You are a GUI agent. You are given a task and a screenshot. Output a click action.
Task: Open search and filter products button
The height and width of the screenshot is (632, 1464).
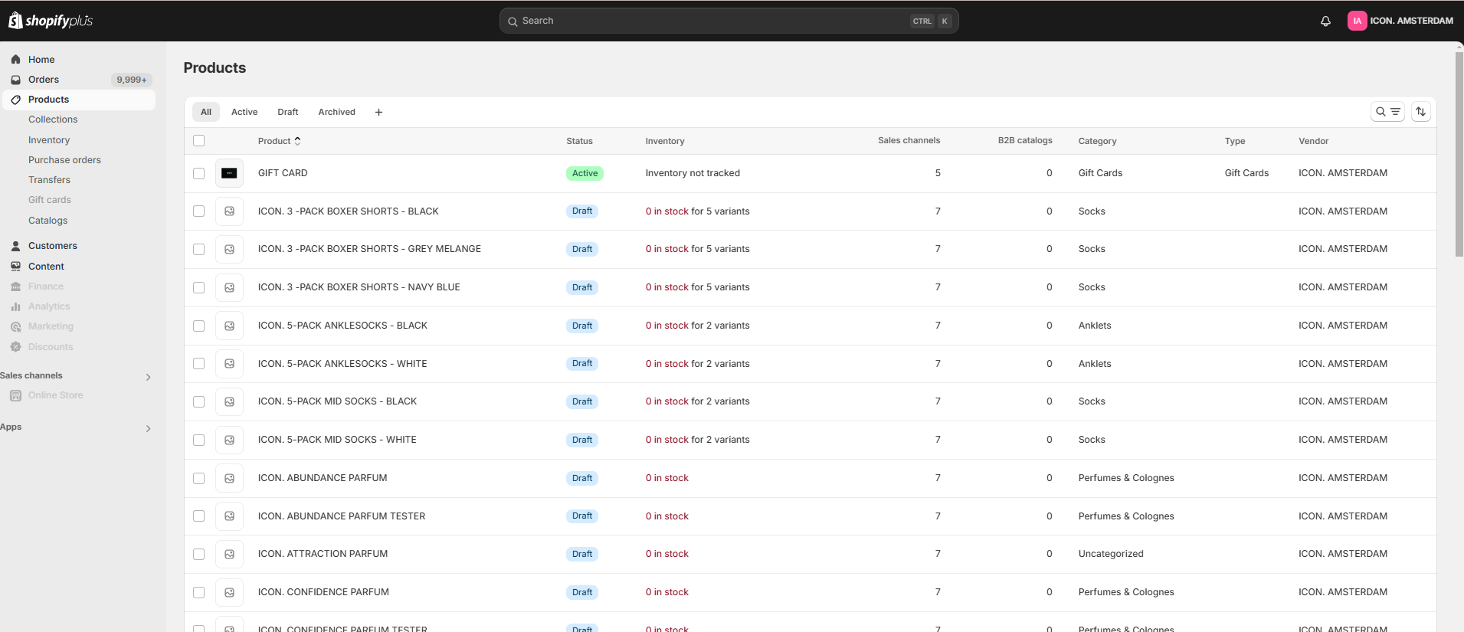point(1387,112)
